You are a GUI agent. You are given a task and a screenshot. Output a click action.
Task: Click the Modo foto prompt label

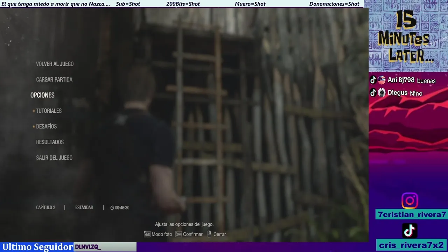162,234
